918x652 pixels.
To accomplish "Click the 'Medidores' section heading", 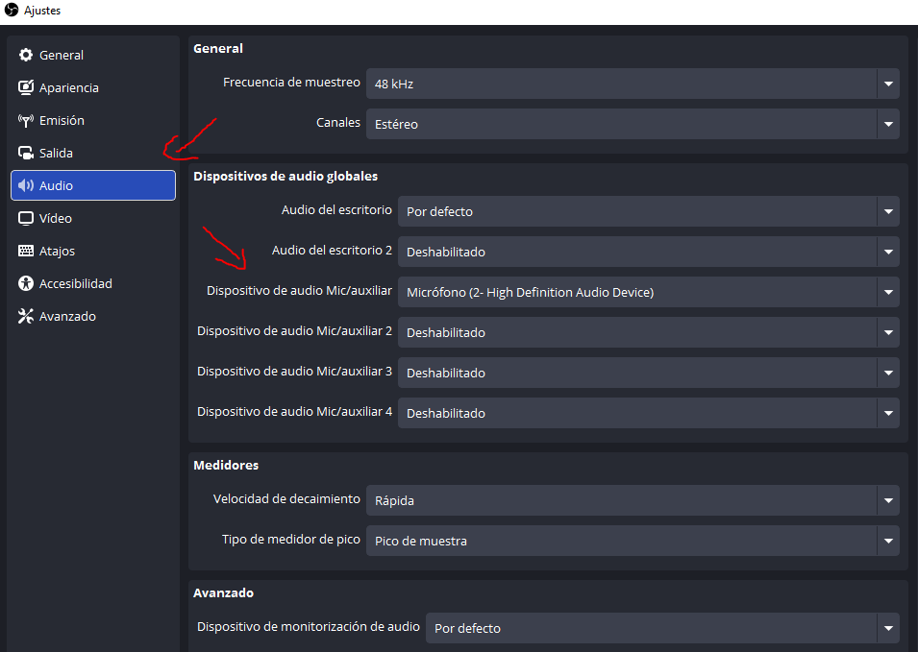I will (x=225, y=465).
